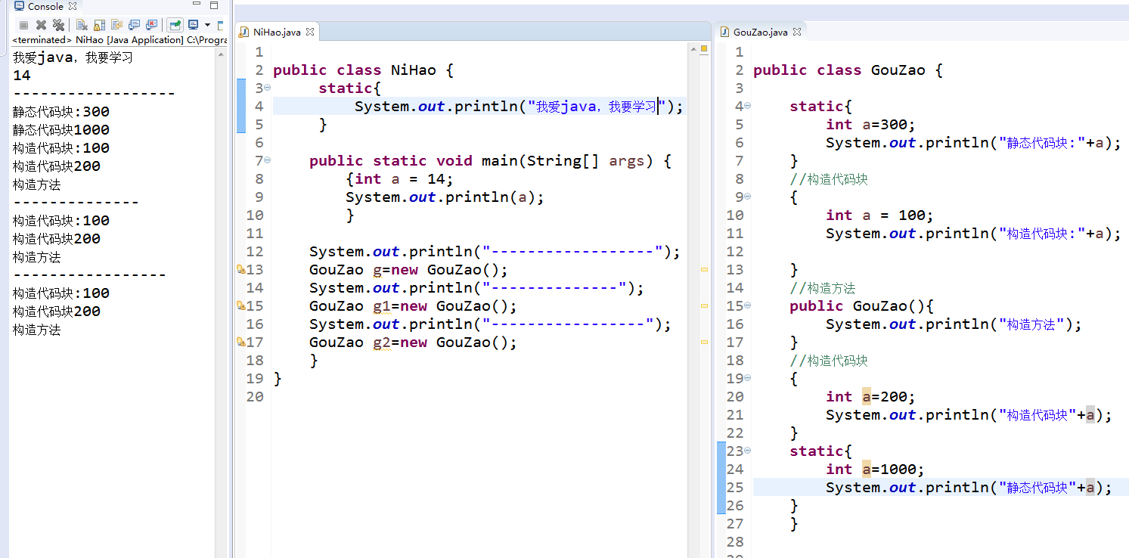This screenshot has height=558, width=1129.
Task: Close the GouZao.java tab
Action: (x=796, y=32)
